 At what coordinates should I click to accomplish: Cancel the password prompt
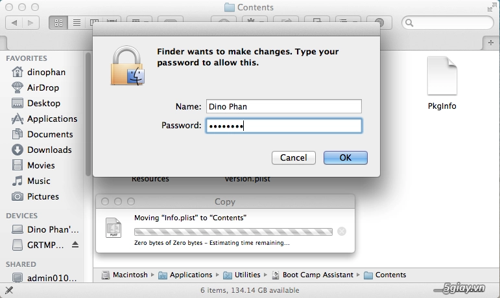(x=293, y=157)
